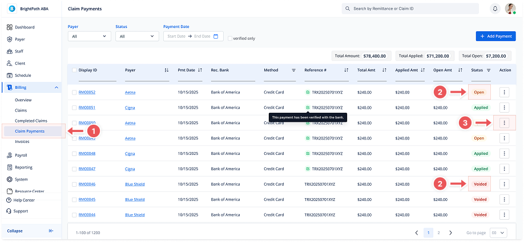Toggle the select-all Display ID checkbox
This screenshot has height=242, width=524.
pyautogui.click(x=75, y=70)
